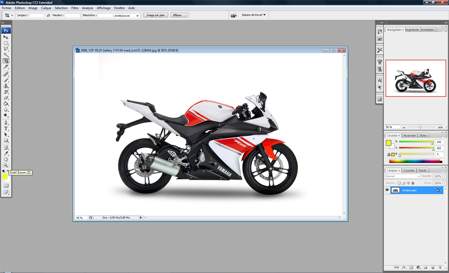This screenshot has width=449, height=273.
Task: Toggle lock all for layer
Action: 413,183
